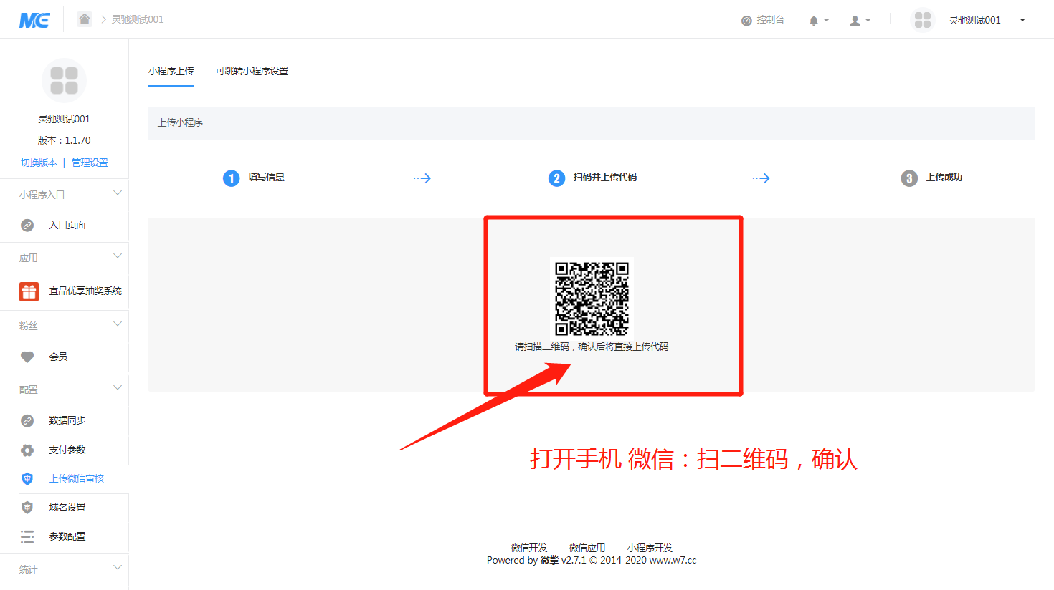Click 版本：1.1.70 text in sidebar

pyautogui.click(x=64, y=140)
